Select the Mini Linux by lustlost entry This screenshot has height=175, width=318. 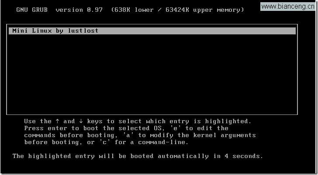click(152, 31)
